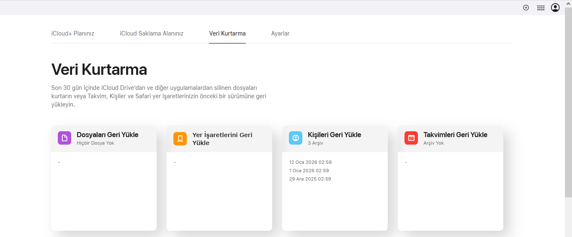Click the scrollbar up arrow
Viewport: 572px width, 237px height.
coord(568,3)
